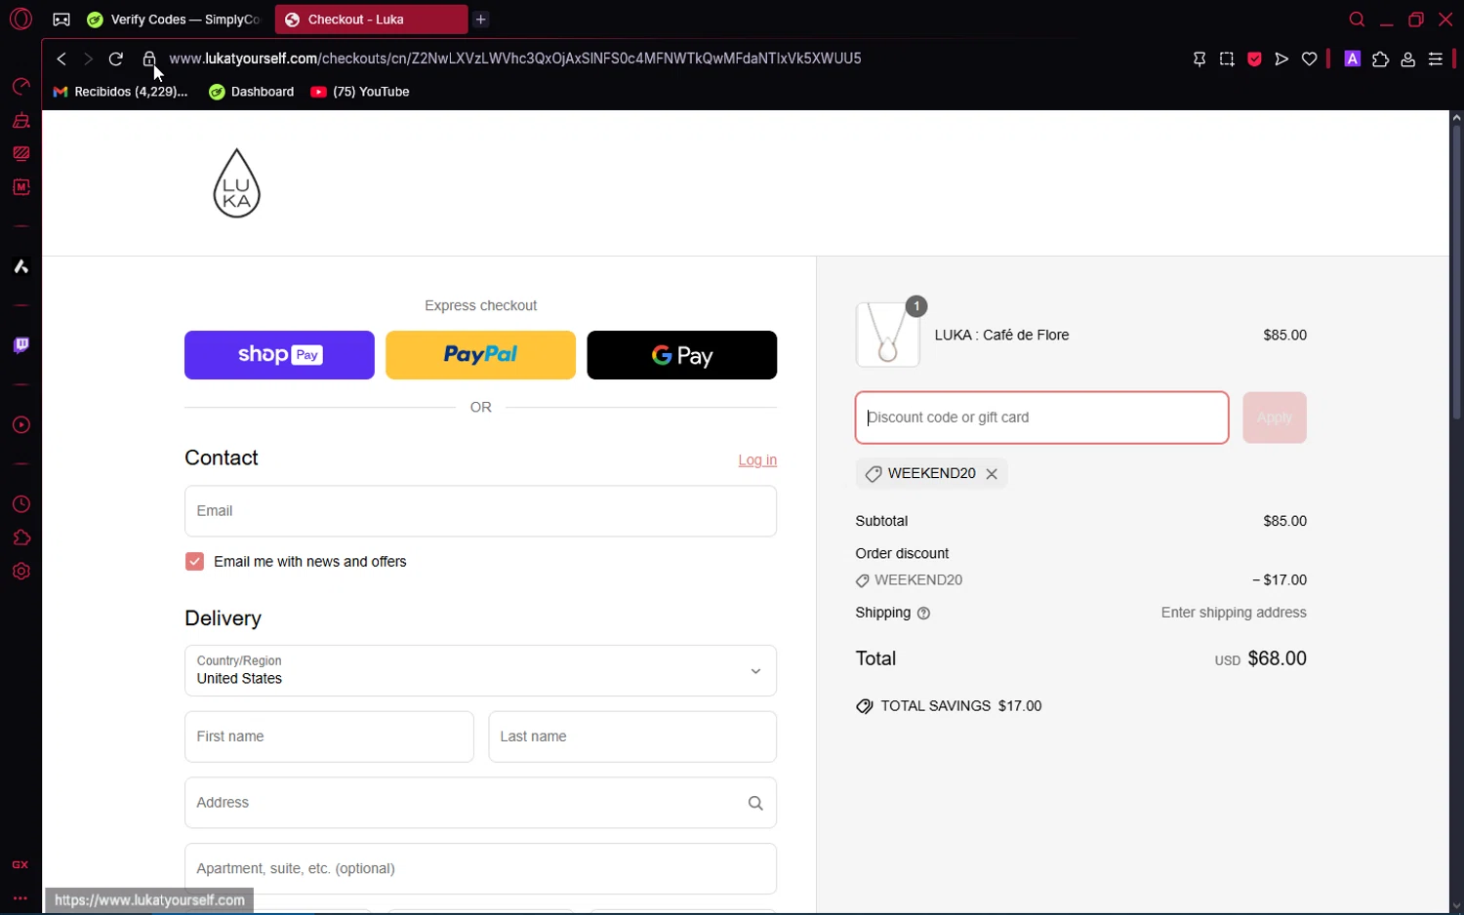Open the profile account icon in toolbar
The height and width of the screenshot is (915, 1464).
(1407, 60)
